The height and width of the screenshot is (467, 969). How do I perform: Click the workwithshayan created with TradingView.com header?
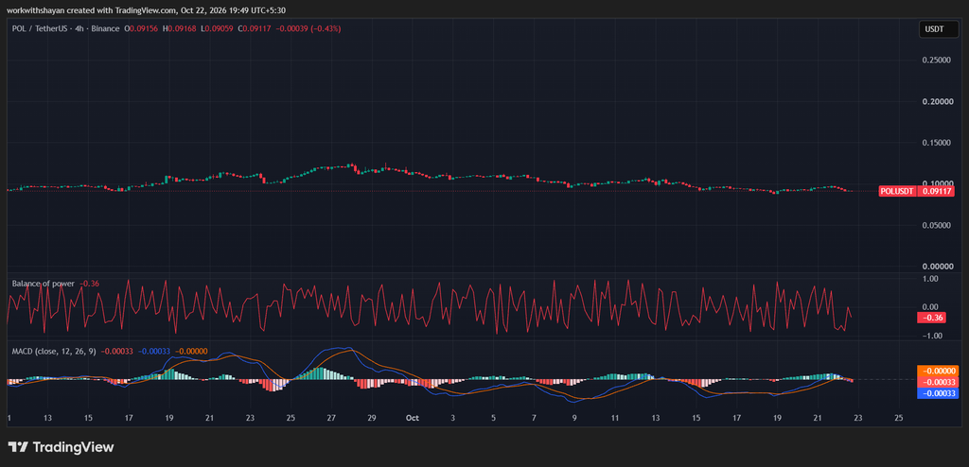(146, 9)
